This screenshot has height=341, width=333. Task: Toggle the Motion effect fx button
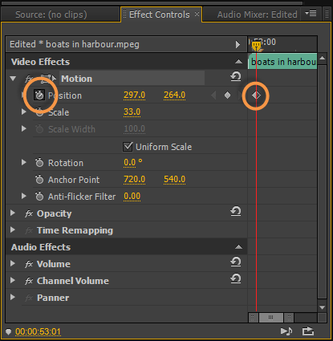tap(28, 79)
